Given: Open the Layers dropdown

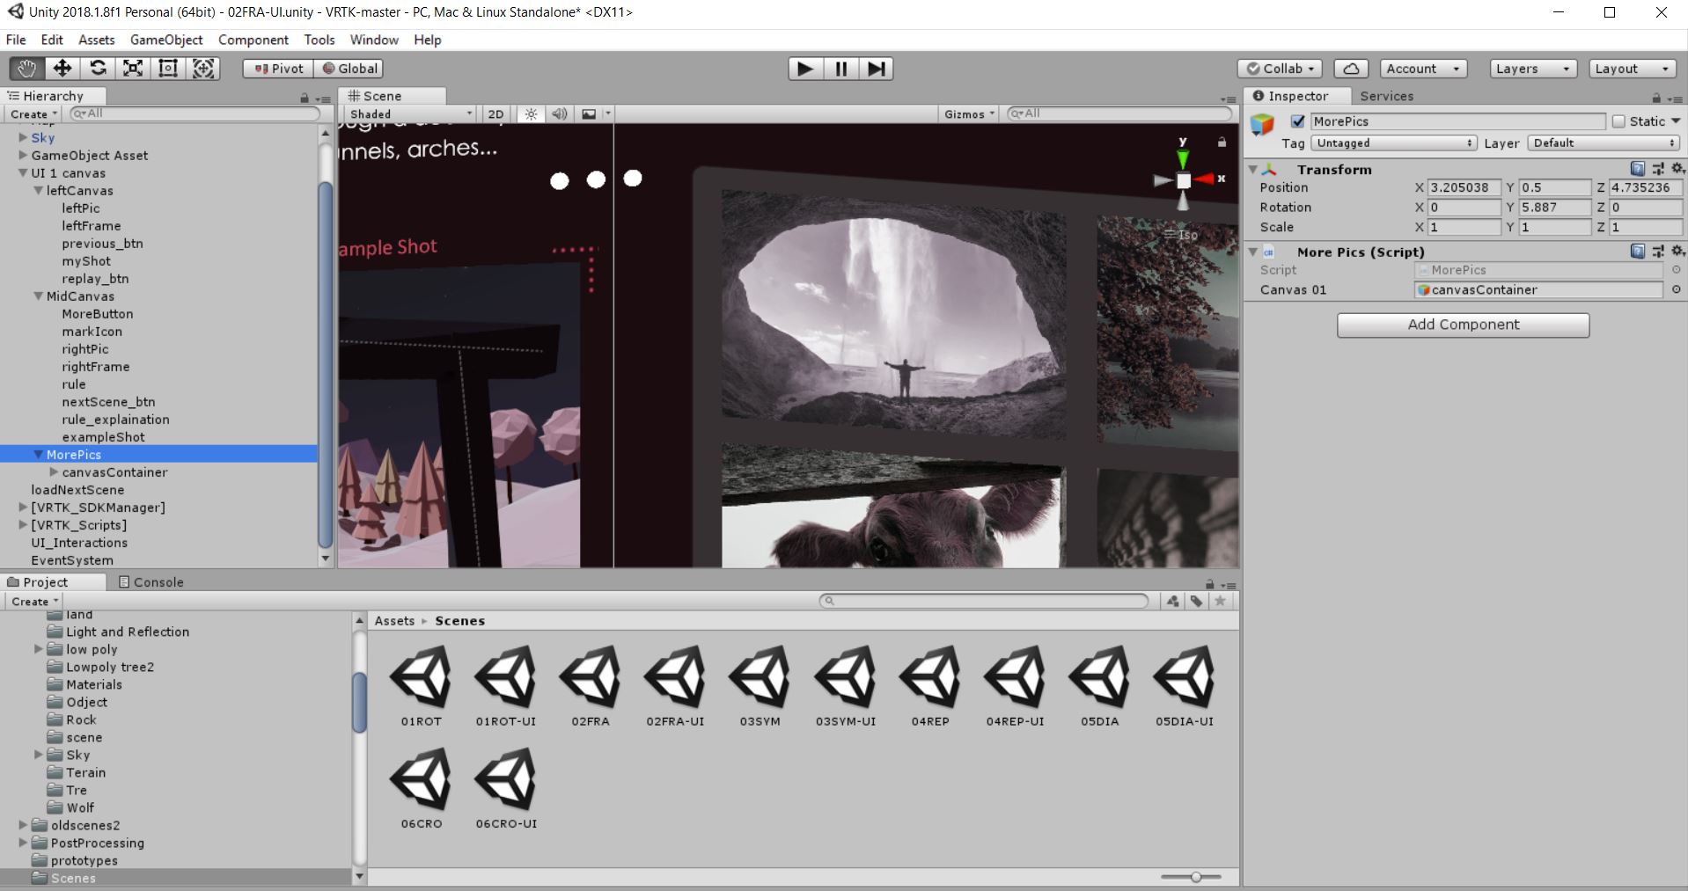Looking at the screenshot, I should click(1533, 69).
